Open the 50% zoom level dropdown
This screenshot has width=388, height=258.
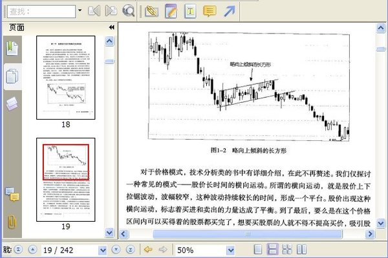coord(231,250)
